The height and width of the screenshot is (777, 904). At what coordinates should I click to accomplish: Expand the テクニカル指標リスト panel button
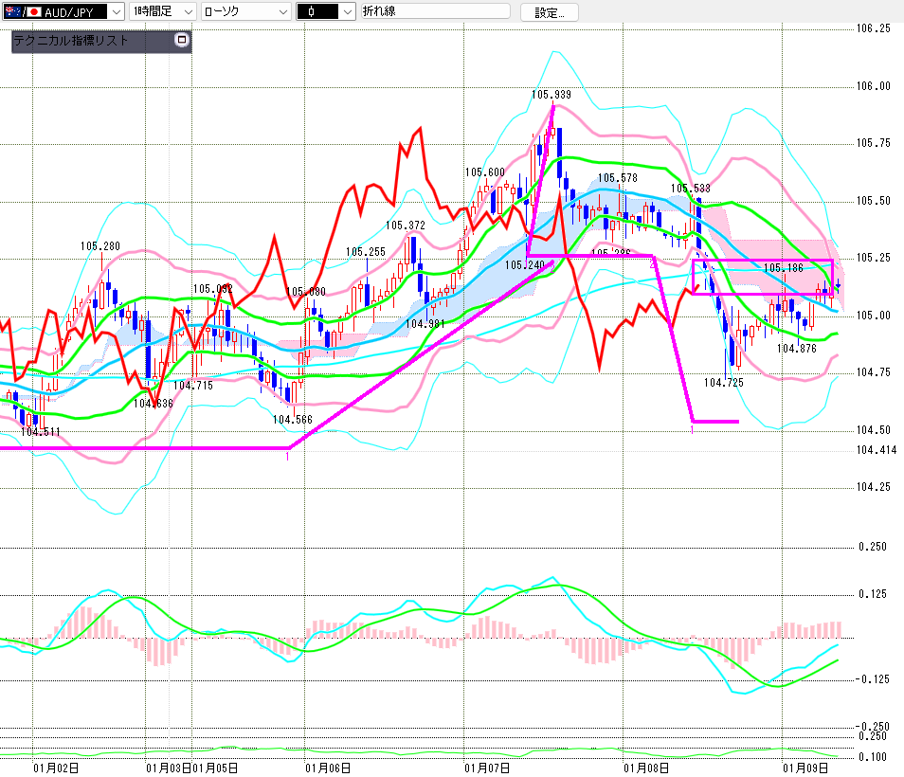click(x=182, y=41)
